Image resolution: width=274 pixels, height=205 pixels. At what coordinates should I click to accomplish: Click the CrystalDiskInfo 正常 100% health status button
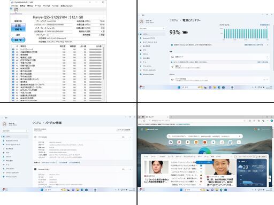(18, 27)
